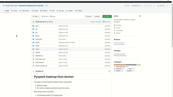Click the orange Jupyter Notebook language bar segment
173x97 pixels.
[120, 65]
